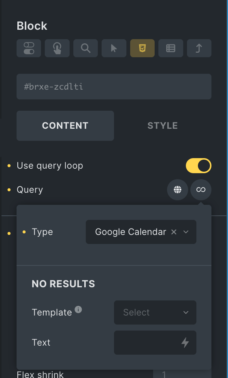This screenshot has width=228, height=378.
Task: Expand the Type dropdown showing Google Calendar
Action: click(185, 232)
